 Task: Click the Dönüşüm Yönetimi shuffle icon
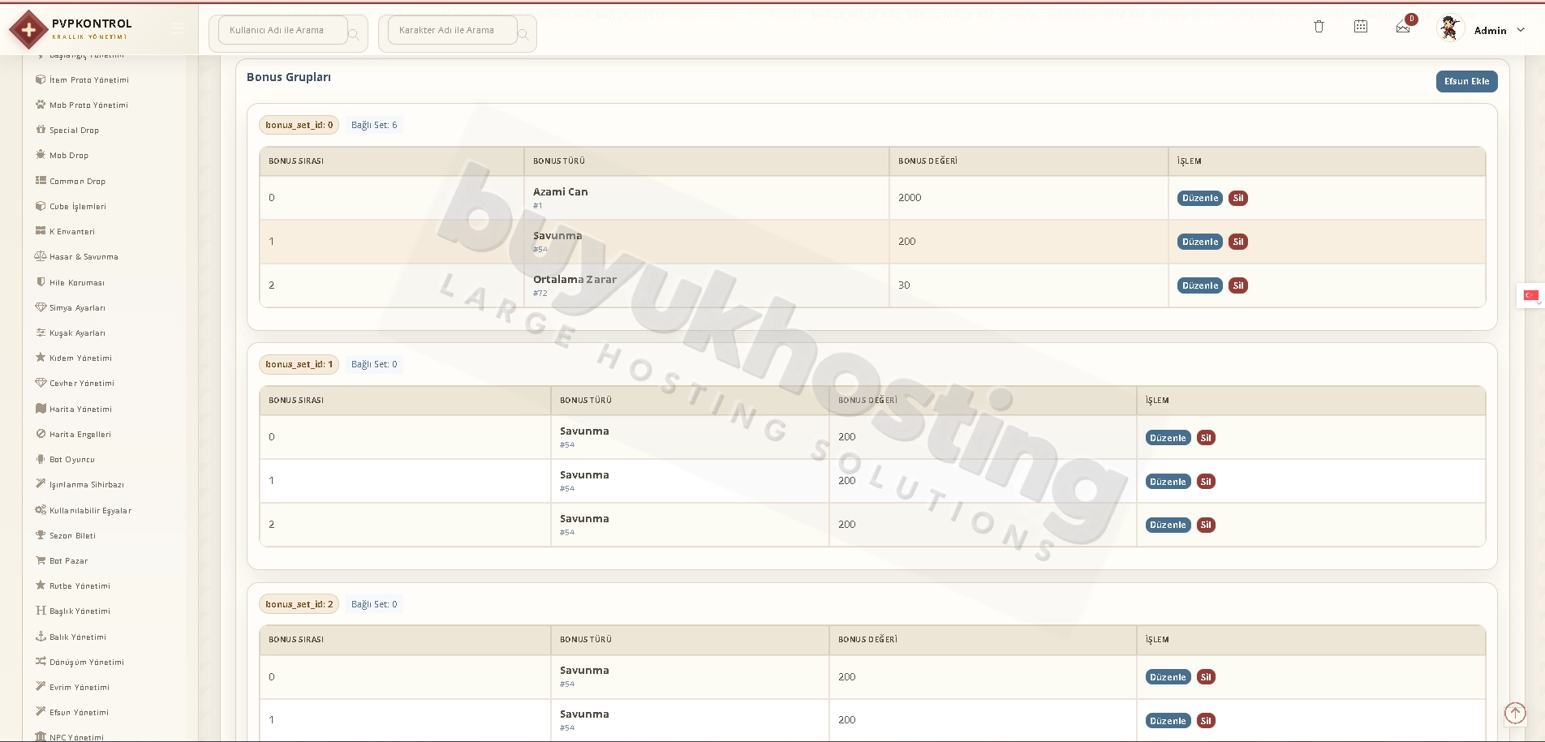[41, 662]
